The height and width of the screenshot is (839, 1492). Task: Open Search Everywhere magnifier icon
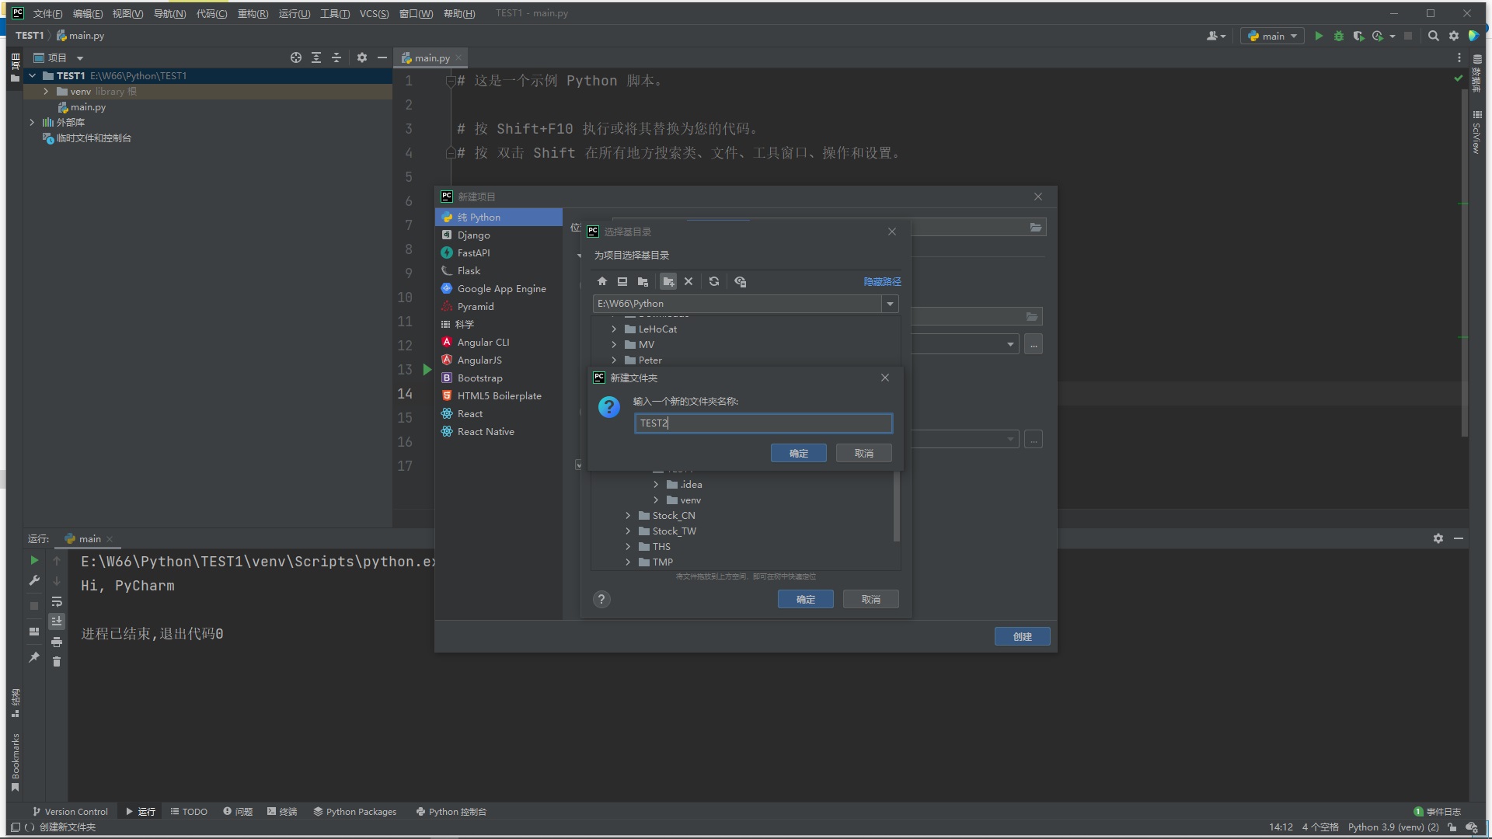(x=1434, y=36)
